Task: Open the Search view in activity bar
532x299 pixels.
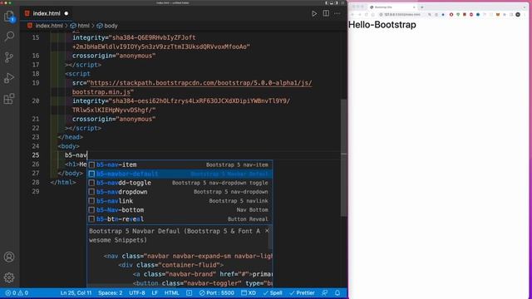Action: click(x=9, y=37)
